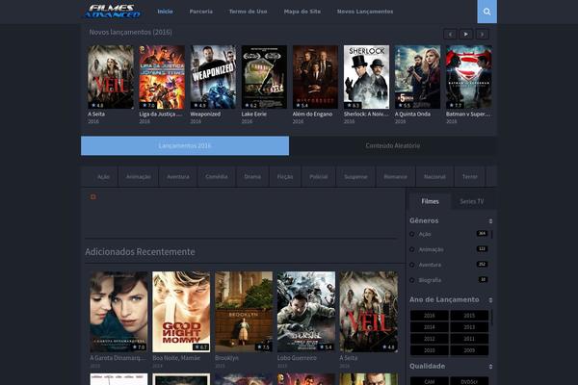Open the Drama genre category
Image resolution: width=578 pixels, height=385 pixels.
pos(252,177)
